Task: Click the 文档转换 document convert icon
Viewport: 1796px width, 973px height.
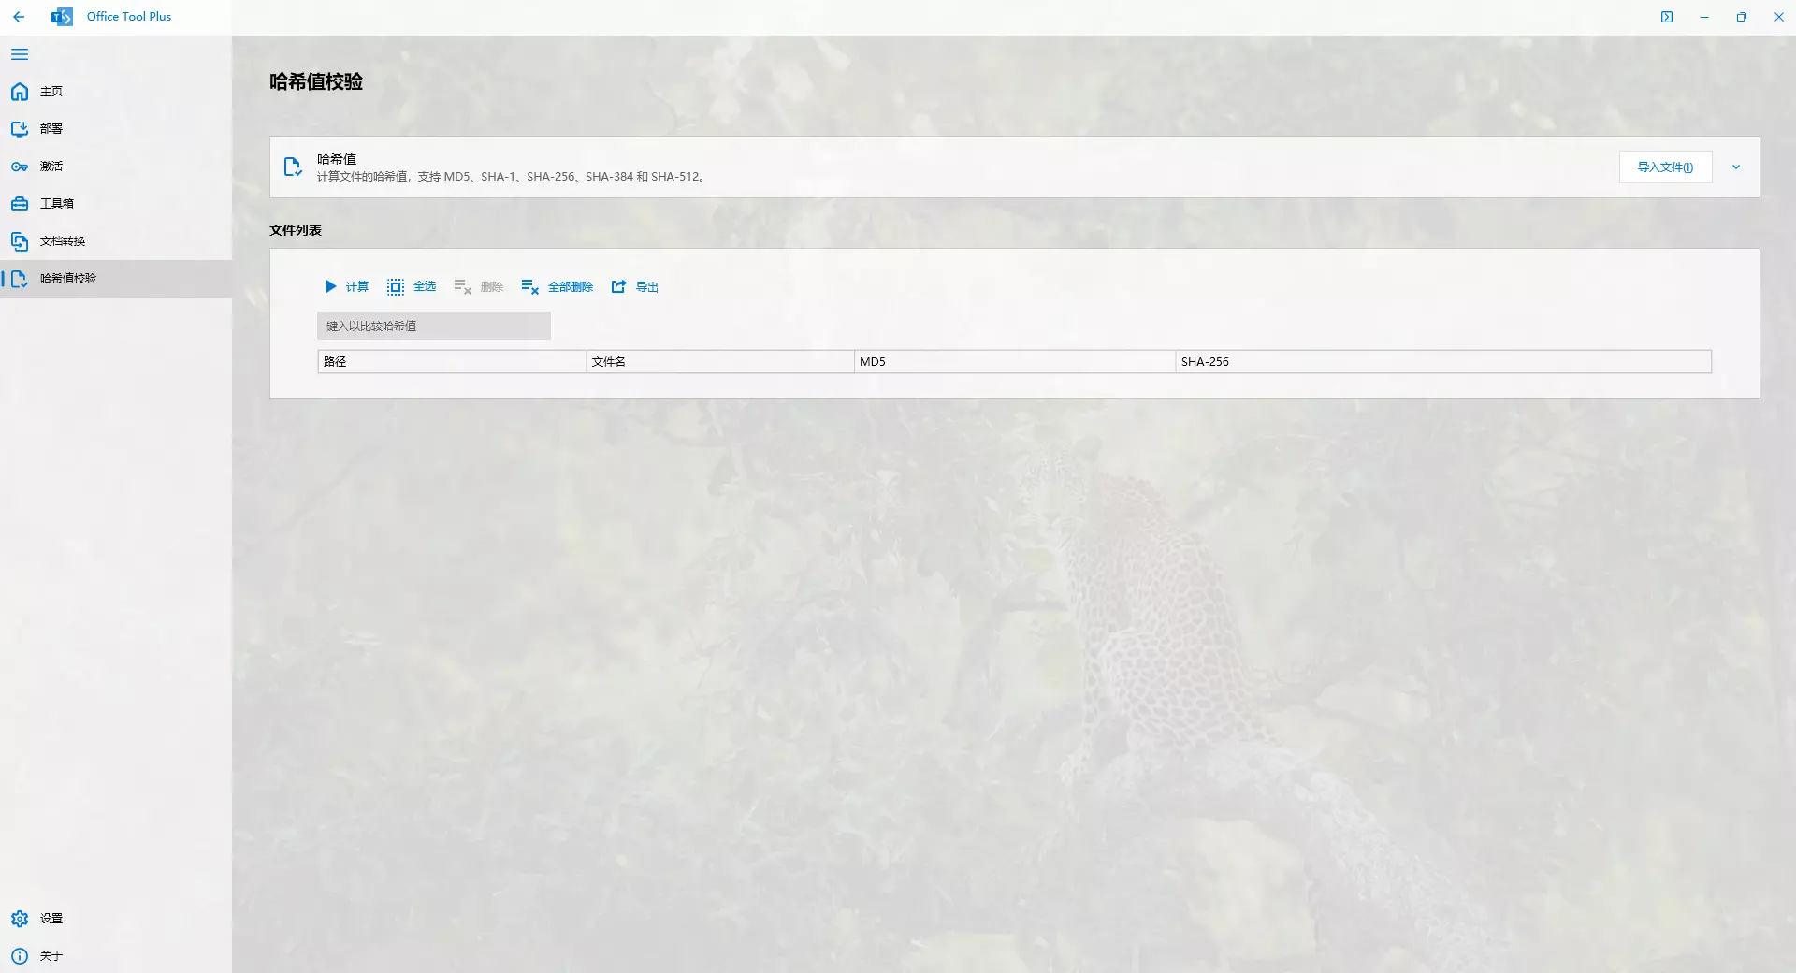Action: [20, 241]
